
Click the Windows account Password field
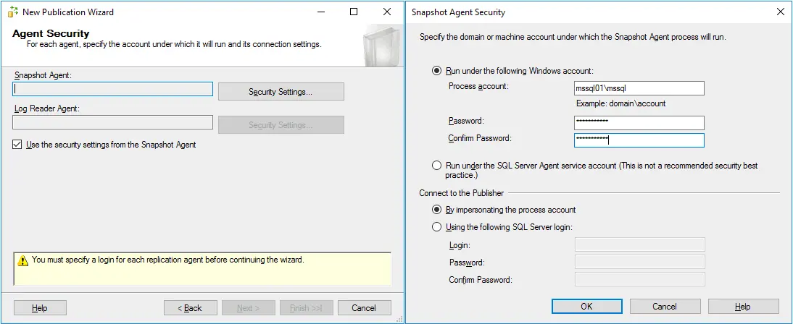pyautogui.click(x=639, y=123)
